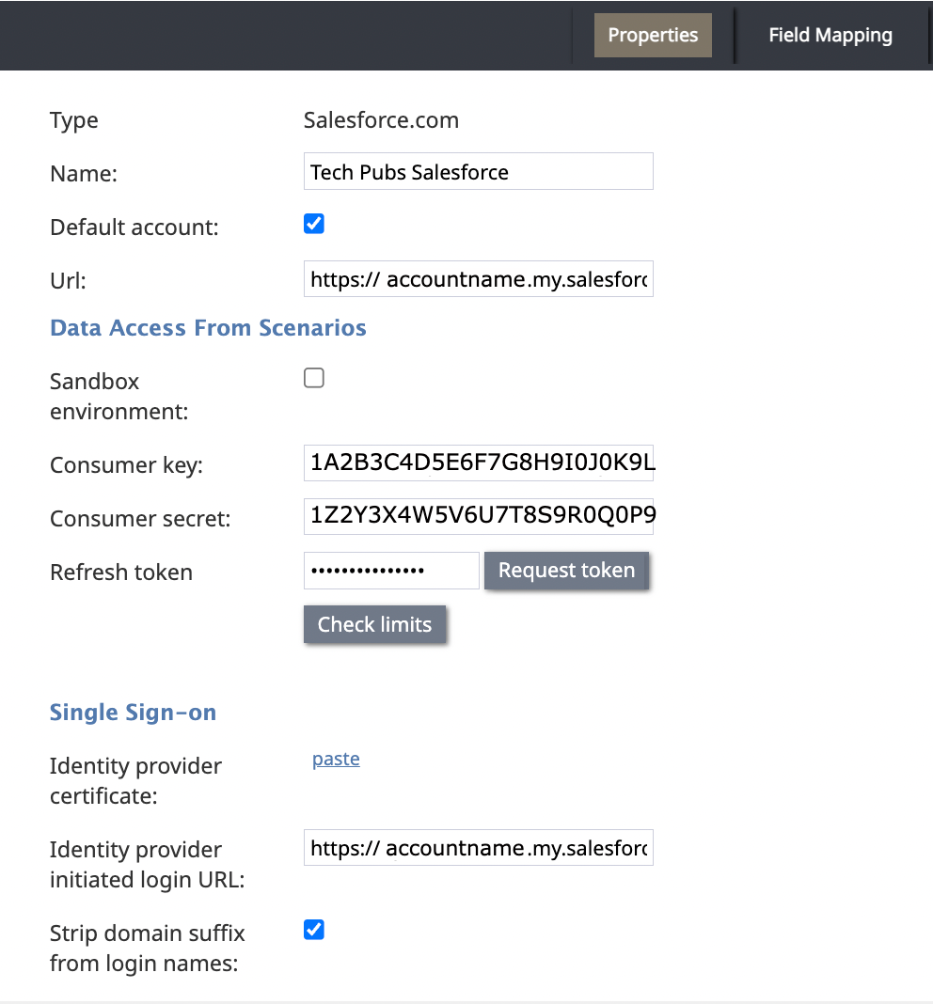This screenshot has width=933, height=1004.
Task: Enable the Sandbox environment checkbox
Action: (314, 378)
